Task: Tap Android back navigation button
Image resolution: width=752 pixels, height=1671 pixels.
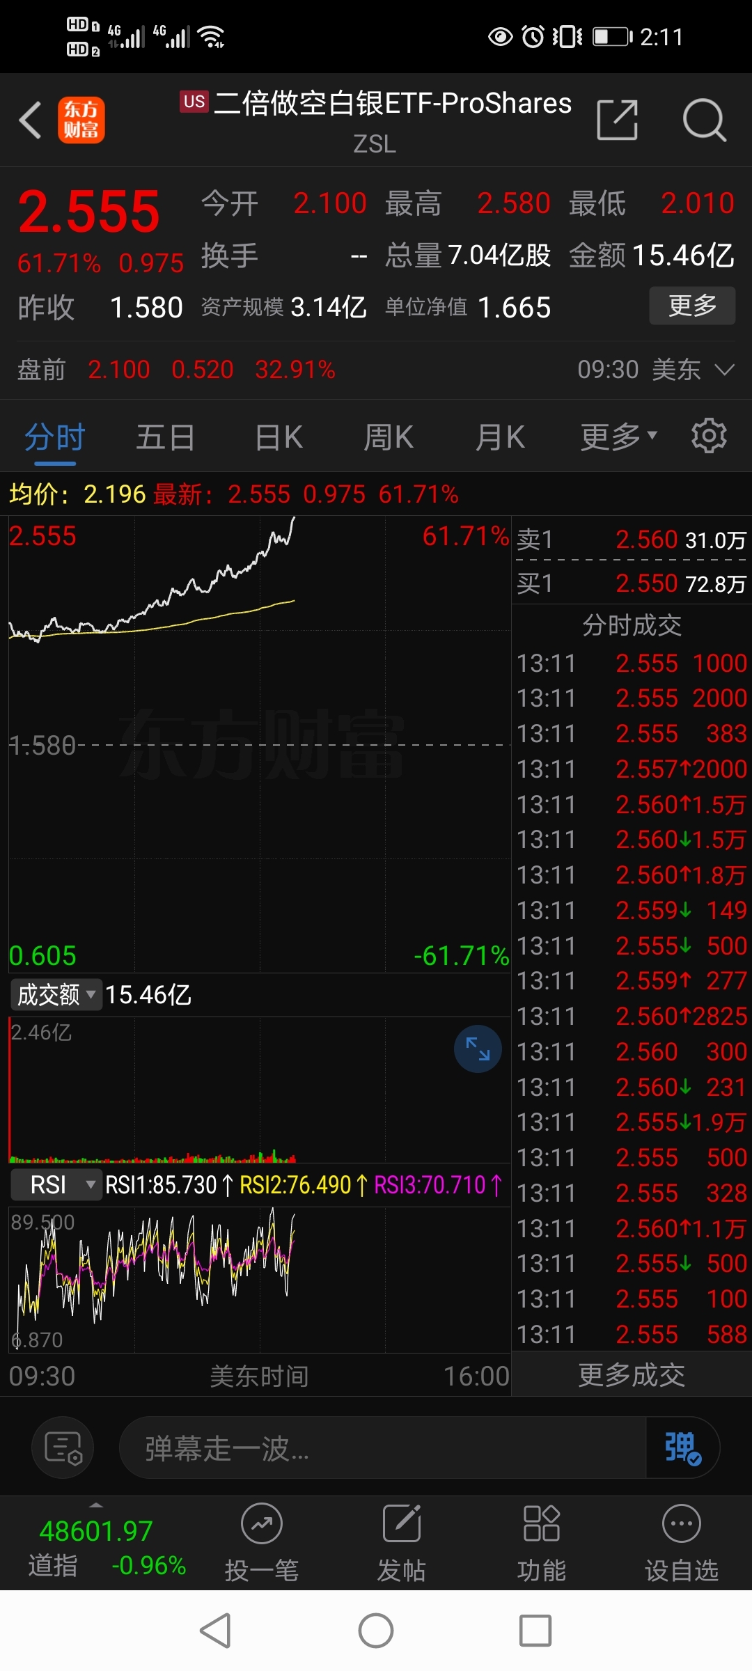Action: click(x=215, y=1631)
